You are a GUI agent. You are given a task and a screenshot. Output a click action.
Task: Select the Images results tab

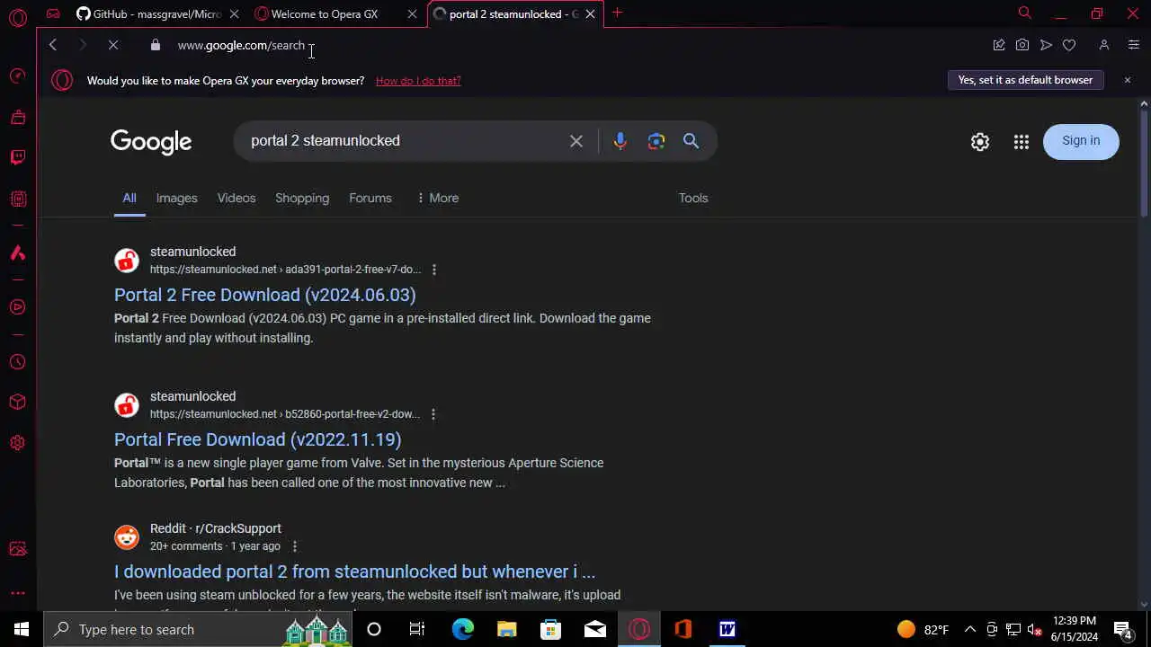[176, 198]
